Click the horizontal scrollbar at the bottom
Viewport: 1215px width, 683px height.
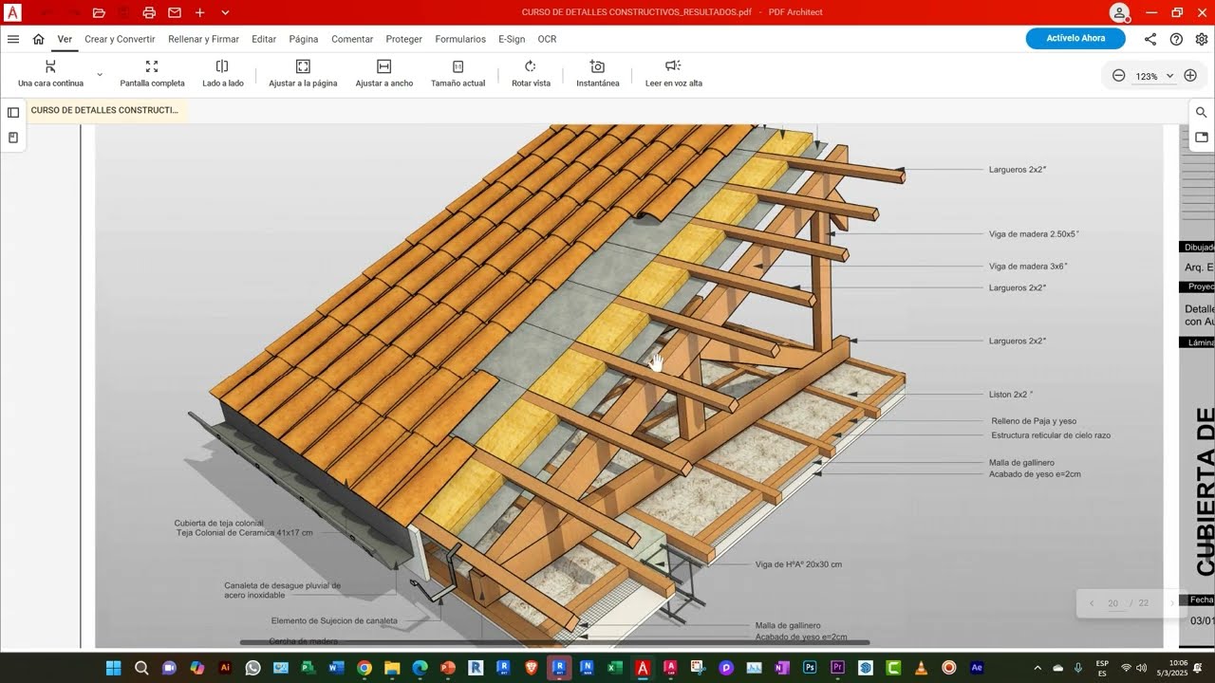(554, 642)
